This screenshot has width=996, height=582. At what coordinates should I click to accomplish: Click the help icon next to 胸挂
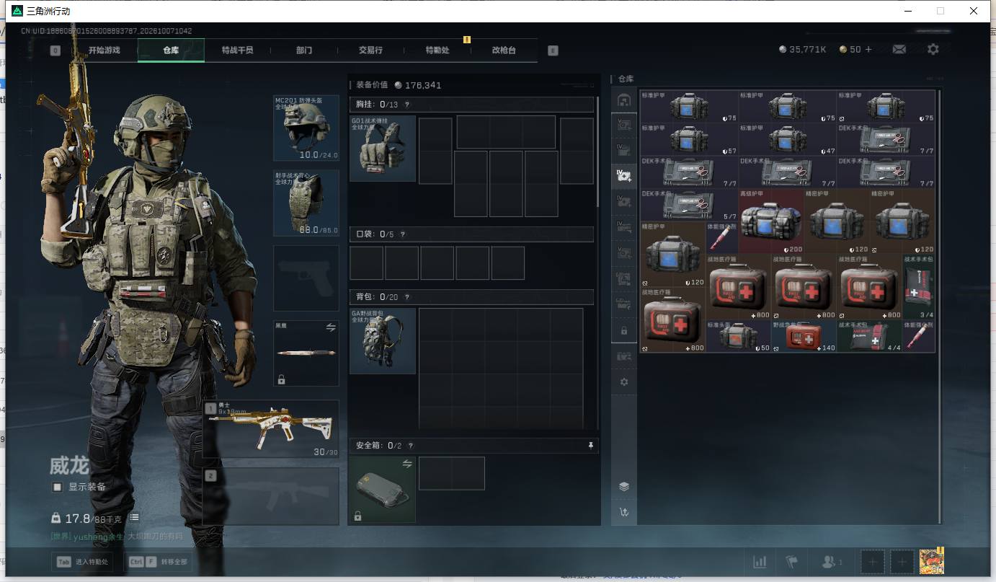407,105
